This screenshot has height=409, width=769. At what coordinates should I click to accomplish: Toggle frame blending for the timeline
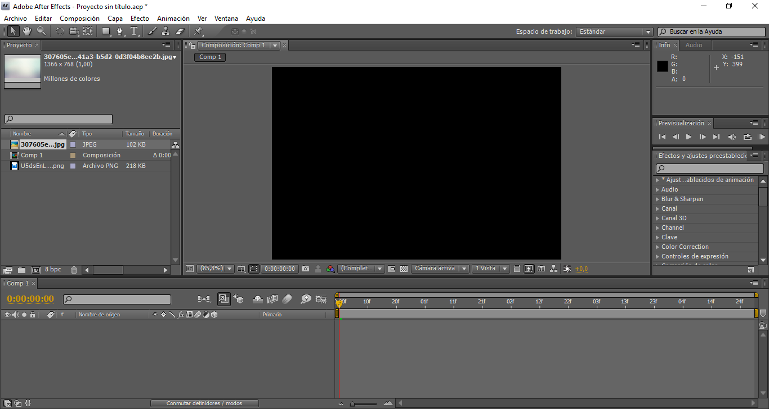273,299
